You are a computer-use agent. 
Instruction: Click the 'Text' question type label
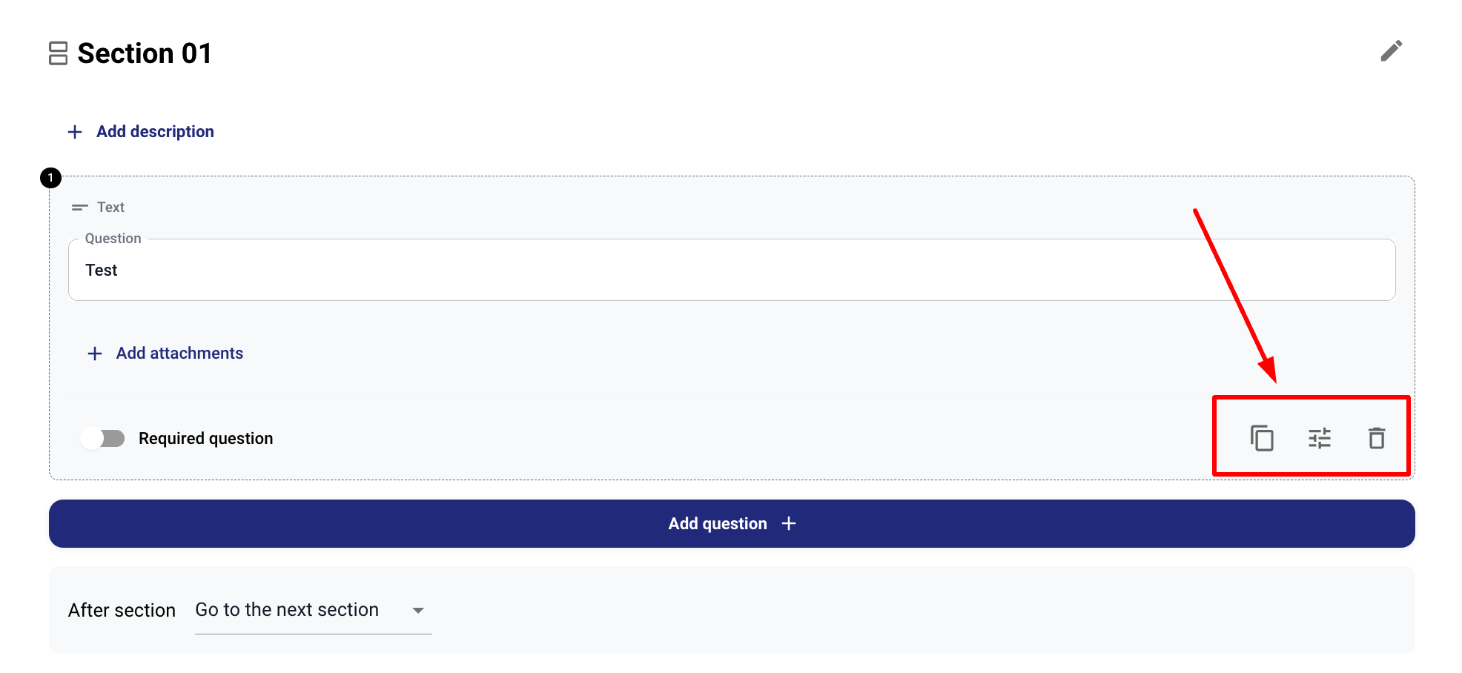pos(110,208)
